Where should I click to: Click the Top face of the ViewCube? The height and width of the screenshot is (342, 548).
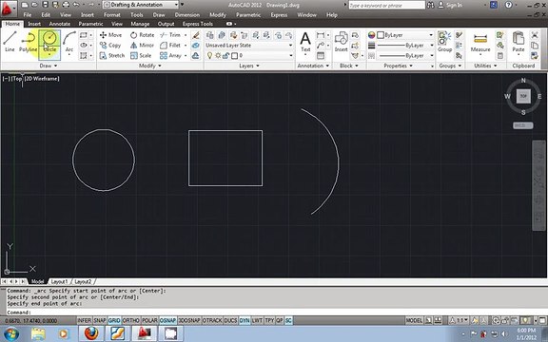click(523, 96)
